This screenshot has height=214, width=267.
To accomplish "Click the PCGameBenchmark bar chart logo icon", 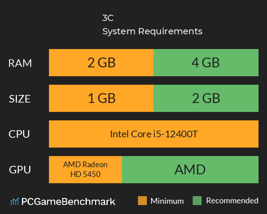I will click(x=15, y=202).
